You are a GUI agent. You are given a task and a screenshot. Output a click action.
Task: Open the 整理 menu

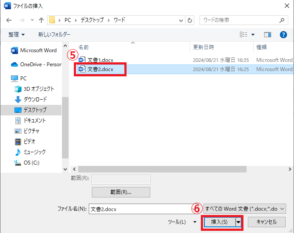[x=17, y=35]
